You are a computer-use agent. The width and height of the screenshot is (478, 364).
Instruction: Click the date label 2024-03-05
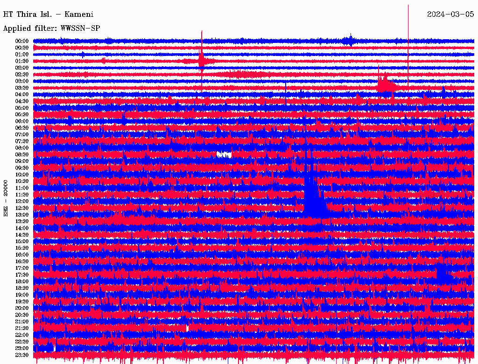coord(450,14)
